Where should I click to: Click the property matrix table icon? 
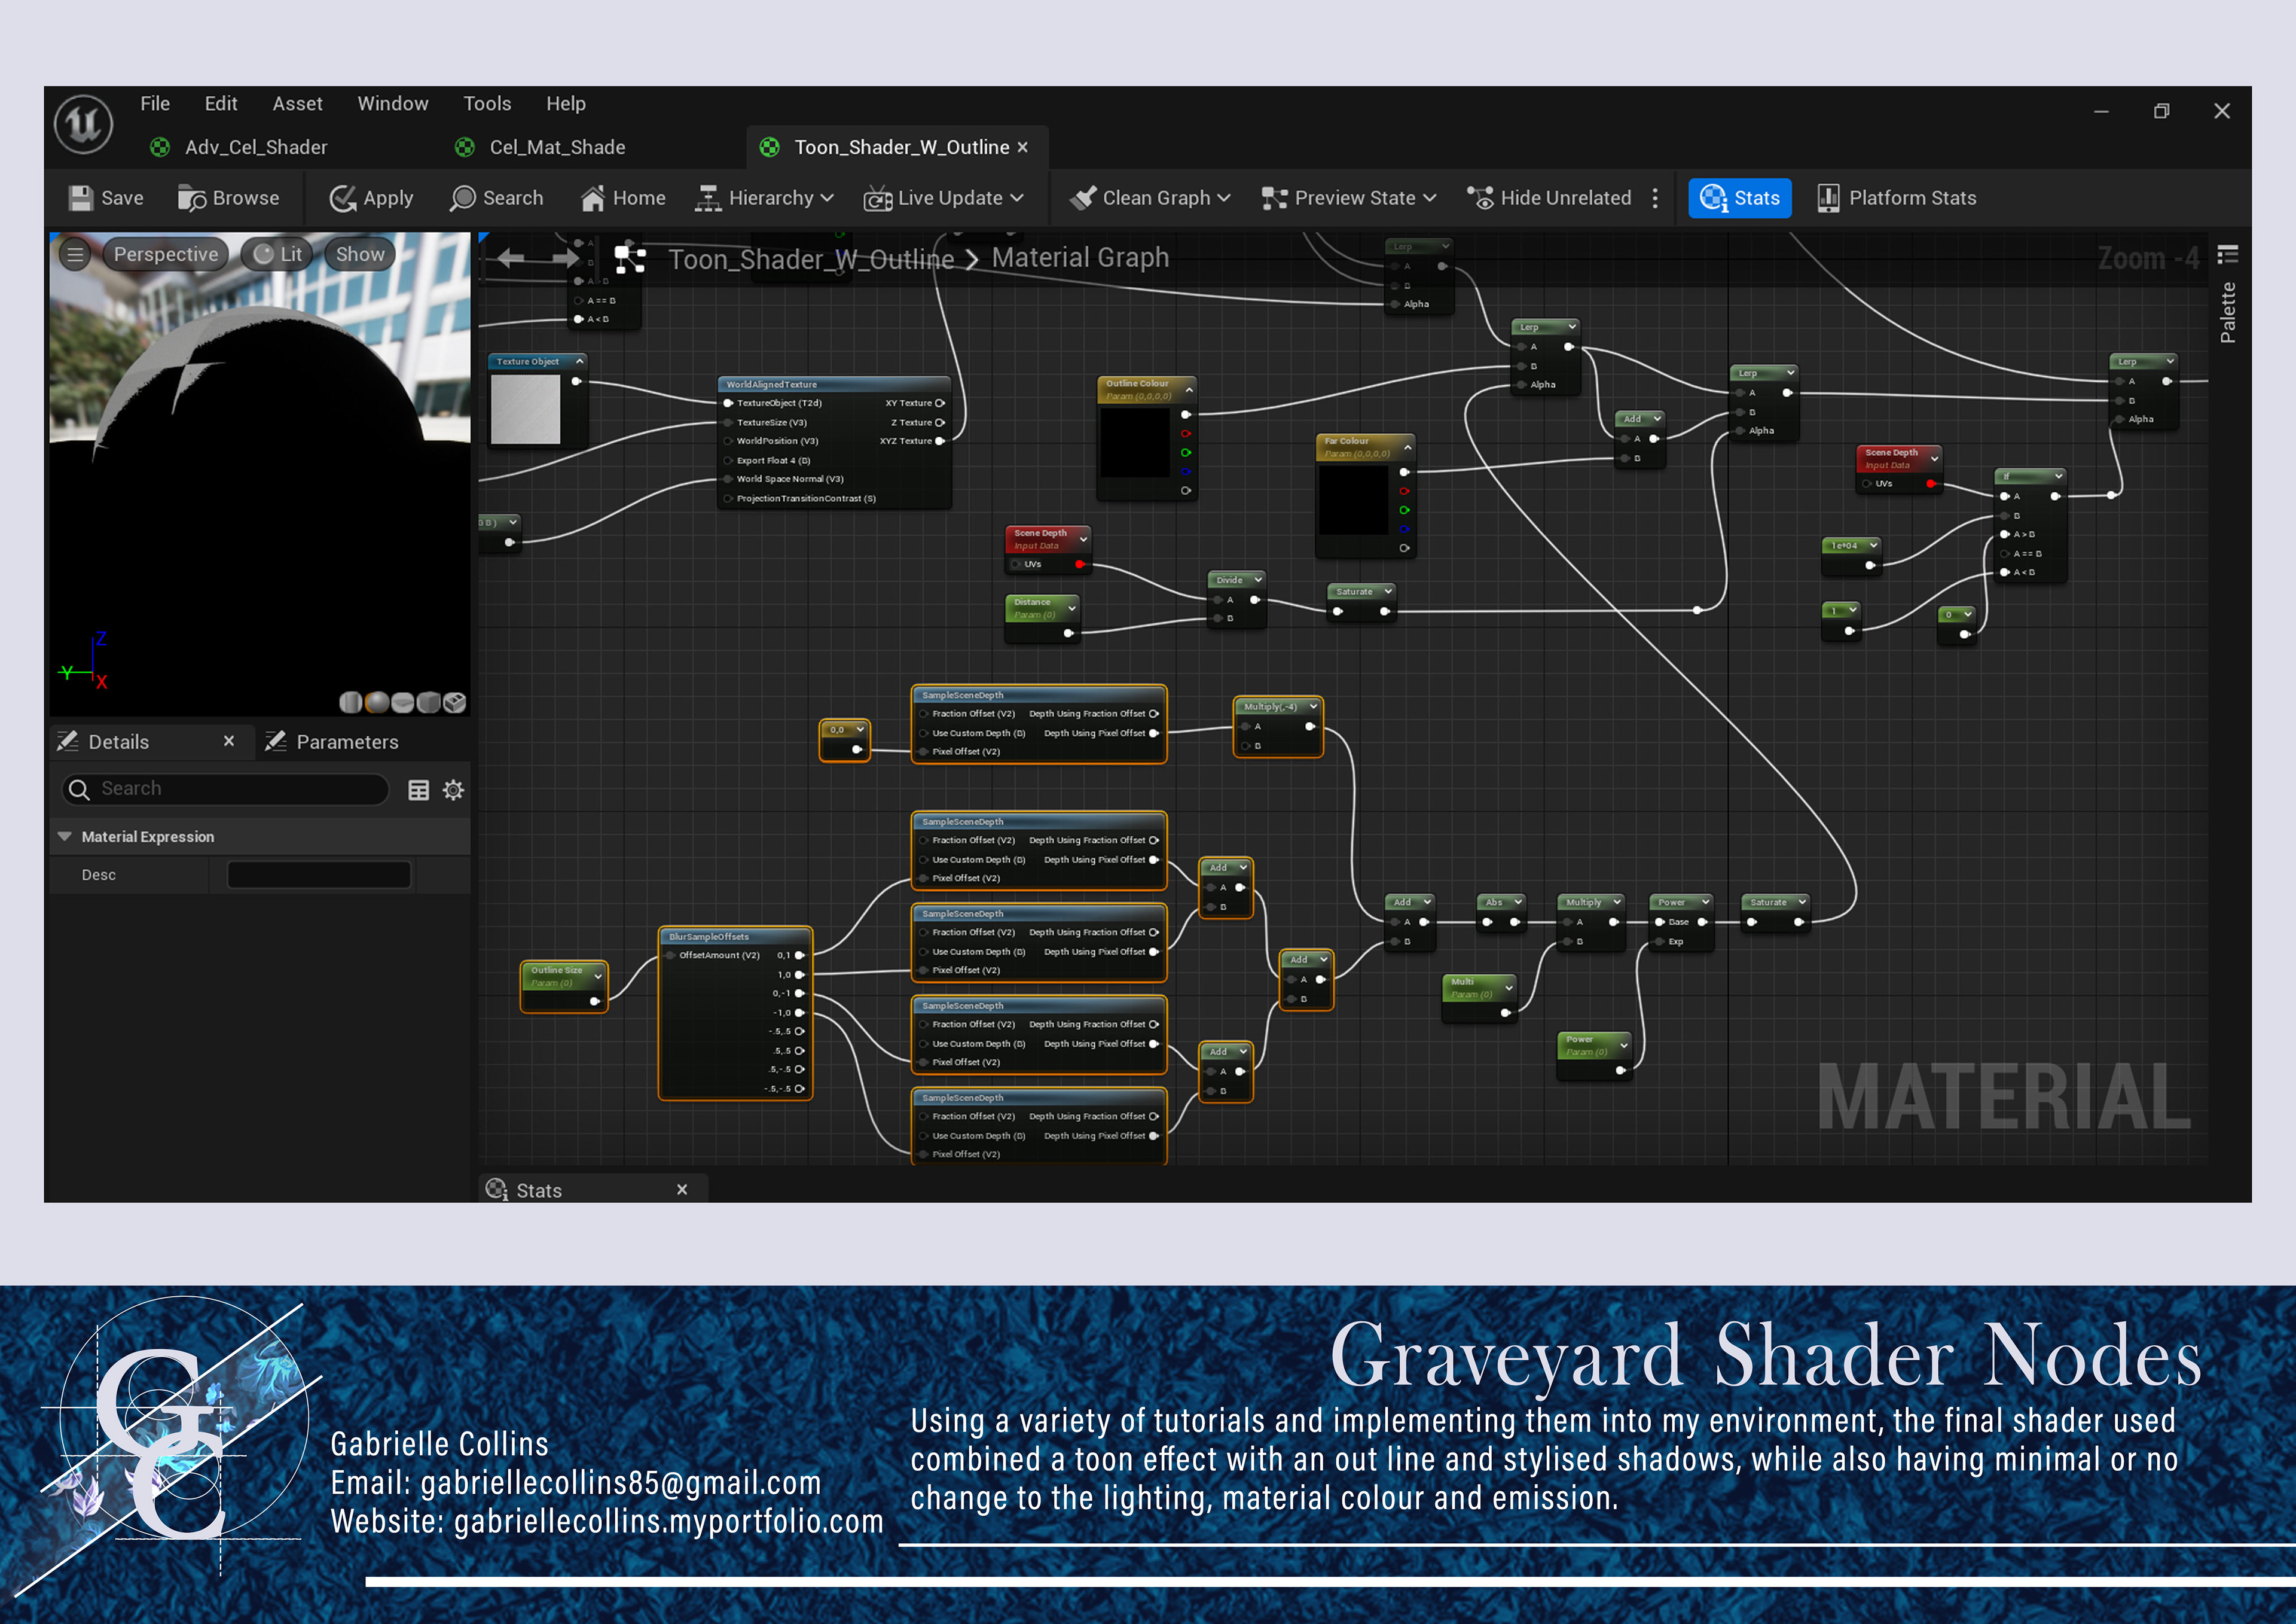click(x=418, y=790)
